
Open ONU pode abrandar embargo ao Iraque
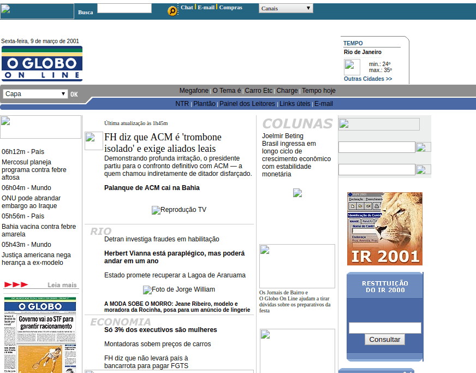click(31, 202)
